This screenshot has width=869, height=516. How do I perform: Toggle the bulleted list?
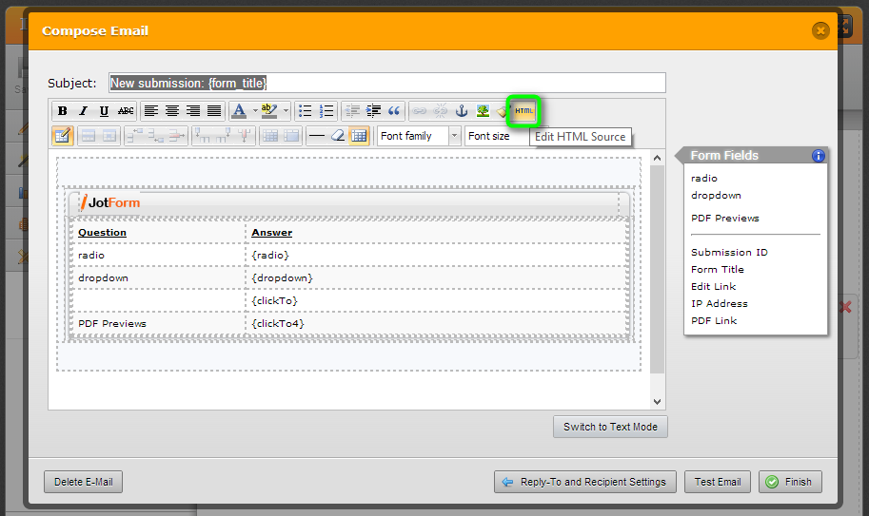[306, 111]
